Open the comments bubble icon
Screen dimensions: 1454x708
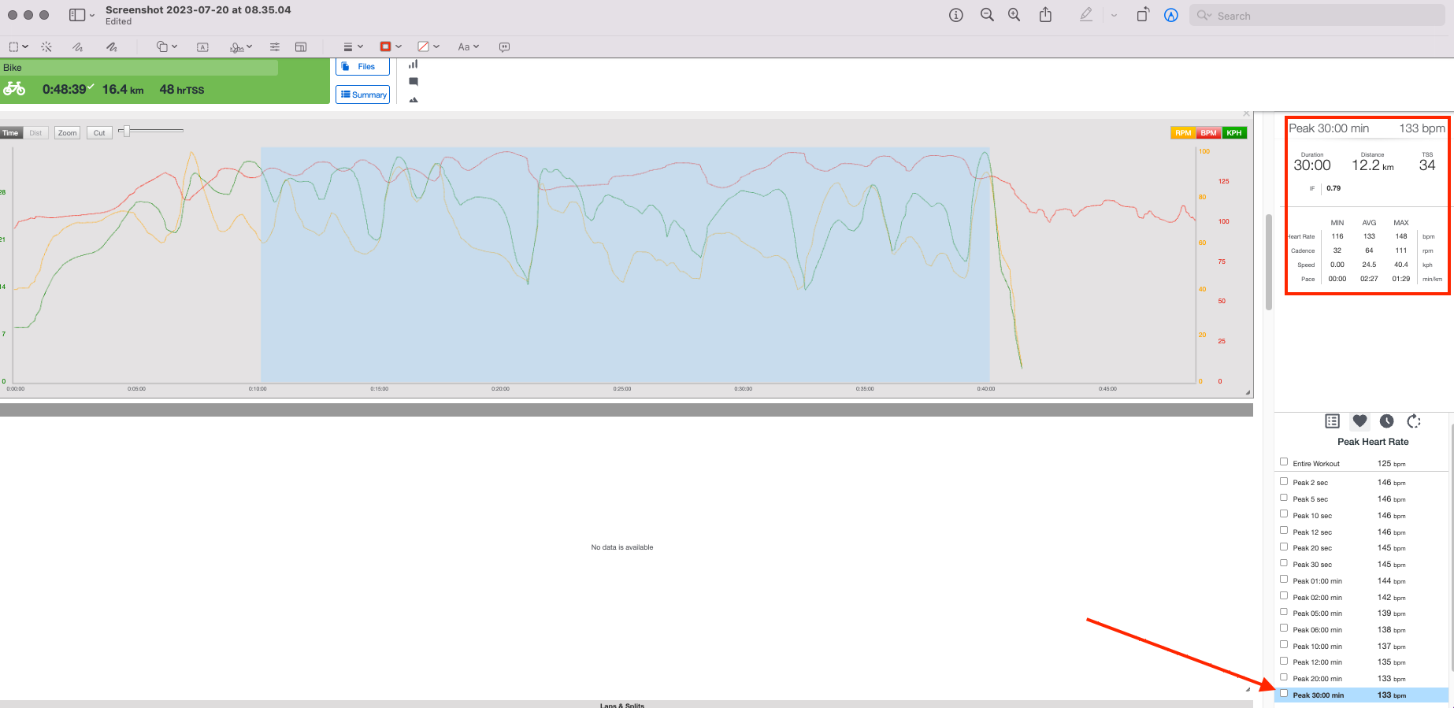click(x=413, y=82)
